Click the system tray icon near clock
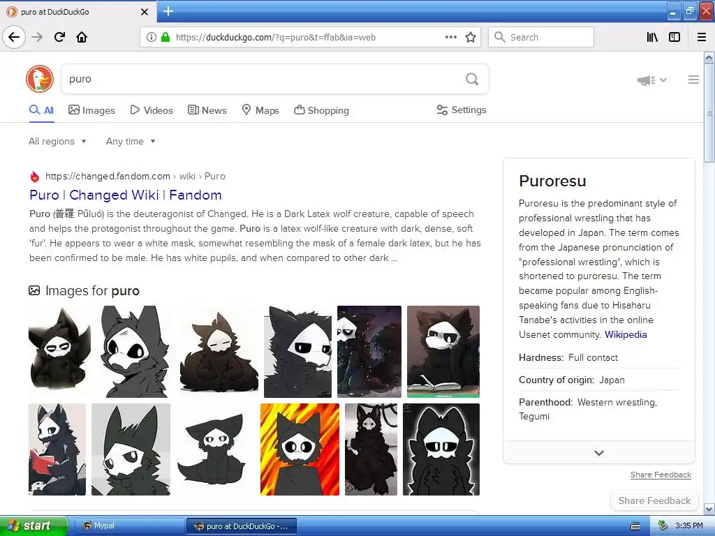 point(663,526)
